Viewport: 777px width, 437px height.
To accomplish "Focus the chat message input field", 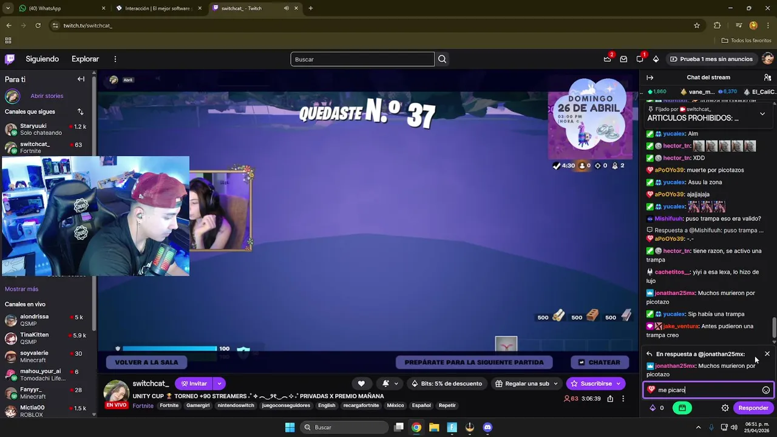I will click(708, 390).
